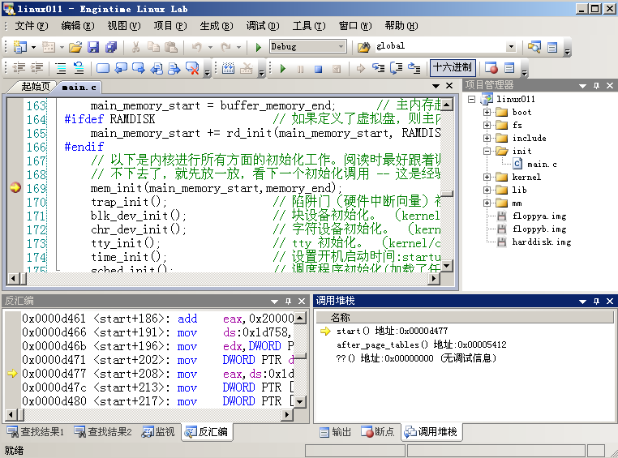
Task: Click the Step Over debug icon
Action: tap(396, 68)
